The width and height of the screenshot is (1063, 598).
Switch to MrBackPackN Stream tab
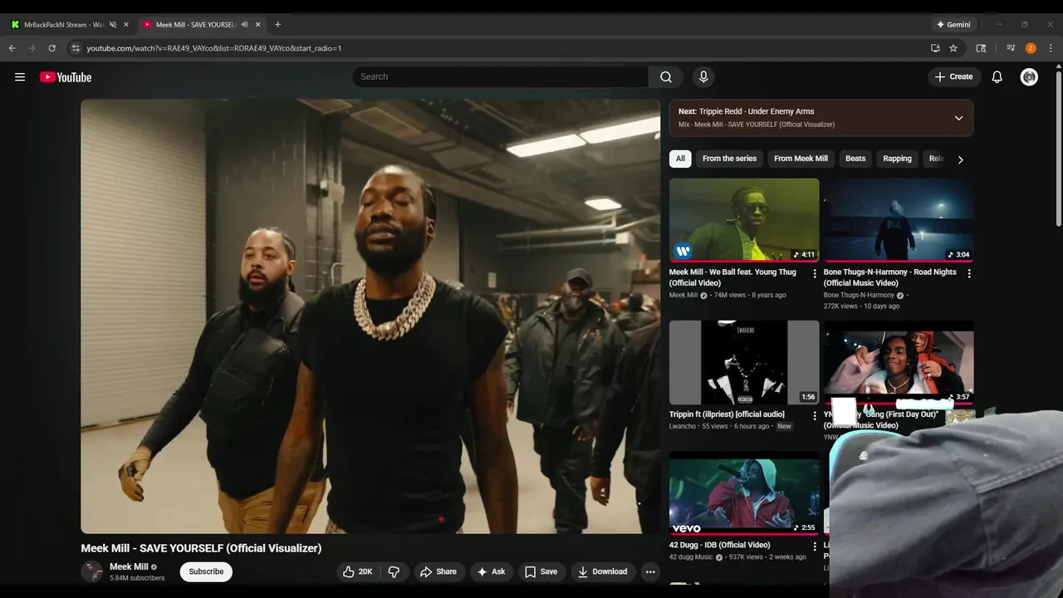pyautogui.click(x=64, y=24)
